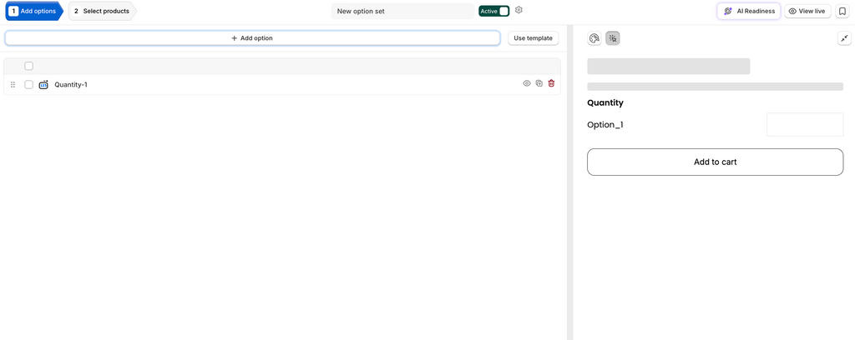Open the option set settings gear
855x340 pixels.
(519, 10)
